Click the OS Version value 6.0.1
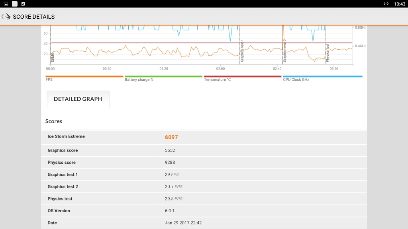This screenshot has height=229, width=408. pos(169,211)
